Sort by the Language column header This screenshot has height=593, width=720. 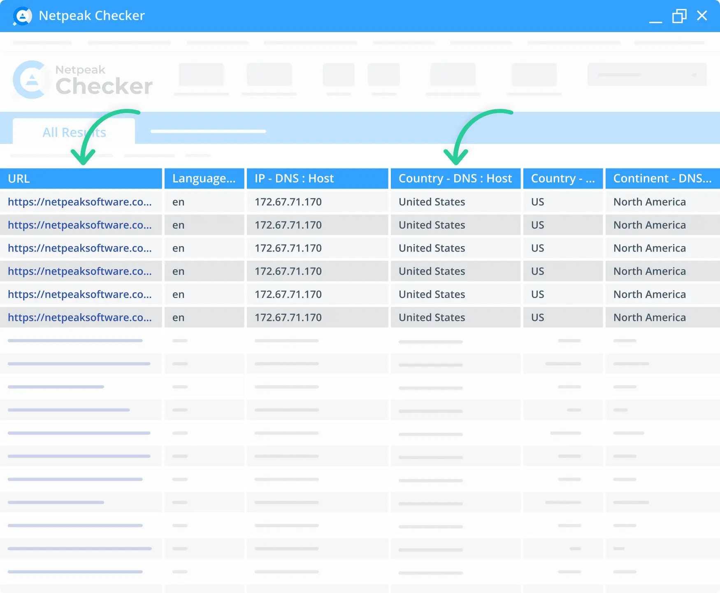point(204,178)
